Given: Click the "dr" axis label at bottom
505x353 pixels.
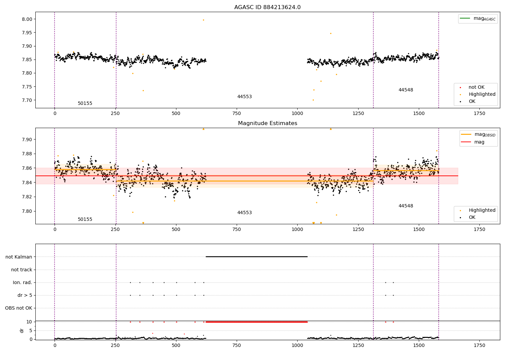Looking at the screenshot, I should (x=22, y=330).
